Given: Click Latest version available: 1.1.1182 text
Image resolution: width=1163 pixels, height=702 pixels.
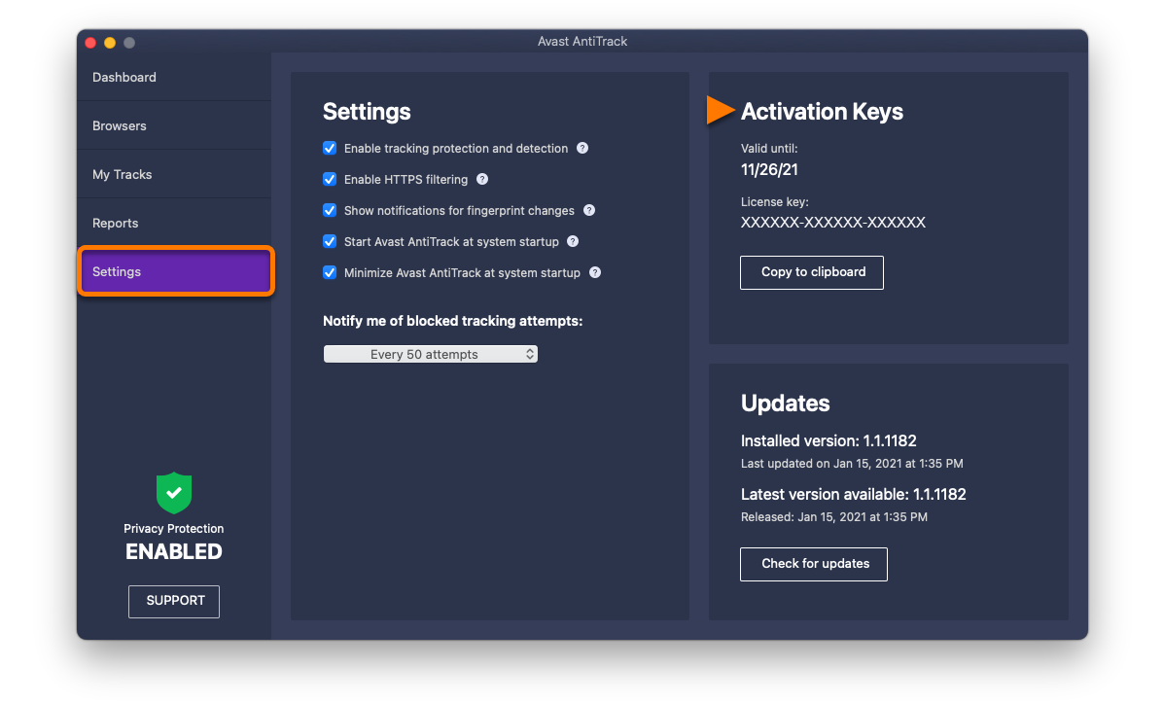Looking at the screenshot, I should 853,495.
